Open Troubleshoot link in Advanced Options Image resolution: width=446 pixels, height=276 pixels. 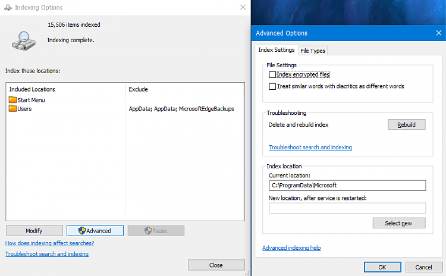[x=310, y=147]
